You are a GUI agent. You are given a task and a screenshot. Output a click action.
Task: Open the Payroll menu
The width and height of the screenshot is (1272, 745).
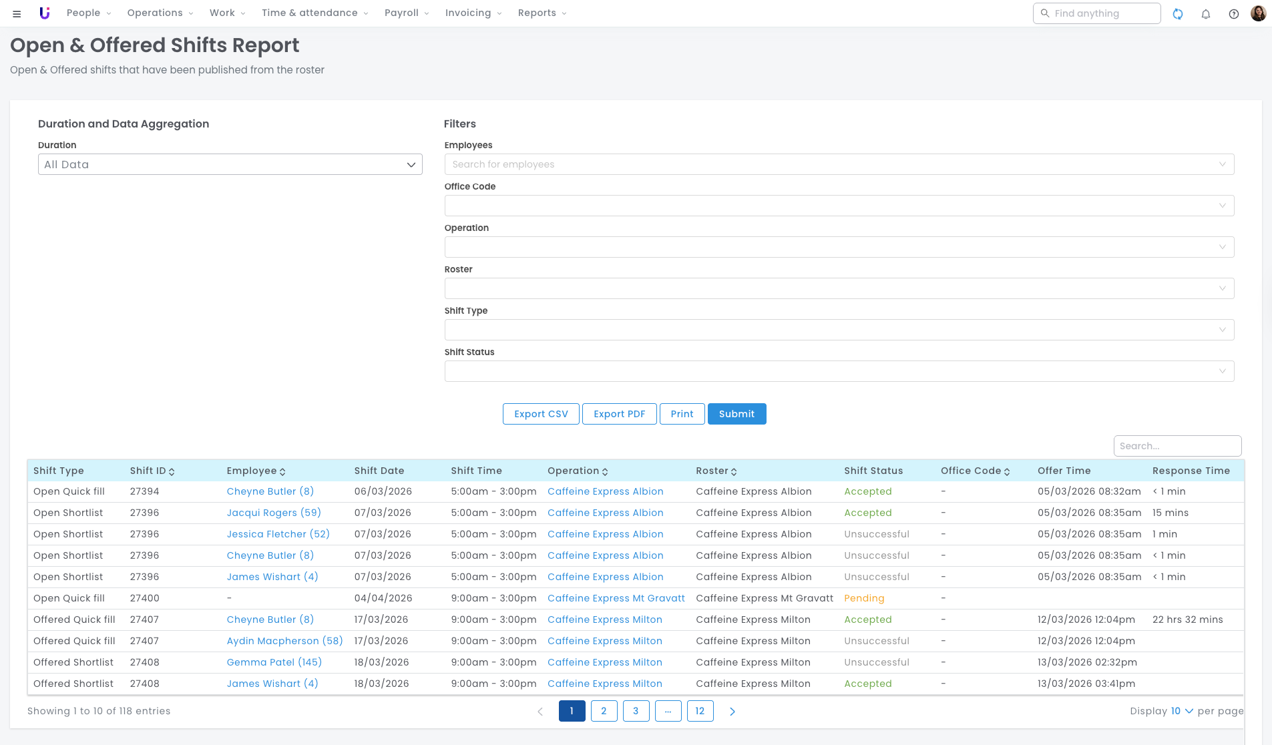[x=407, y=13]
